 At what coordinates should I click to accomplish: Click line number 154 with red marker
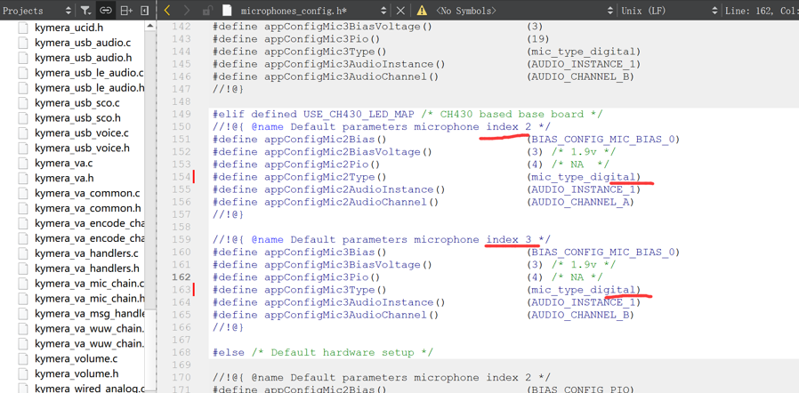point(182,177)
